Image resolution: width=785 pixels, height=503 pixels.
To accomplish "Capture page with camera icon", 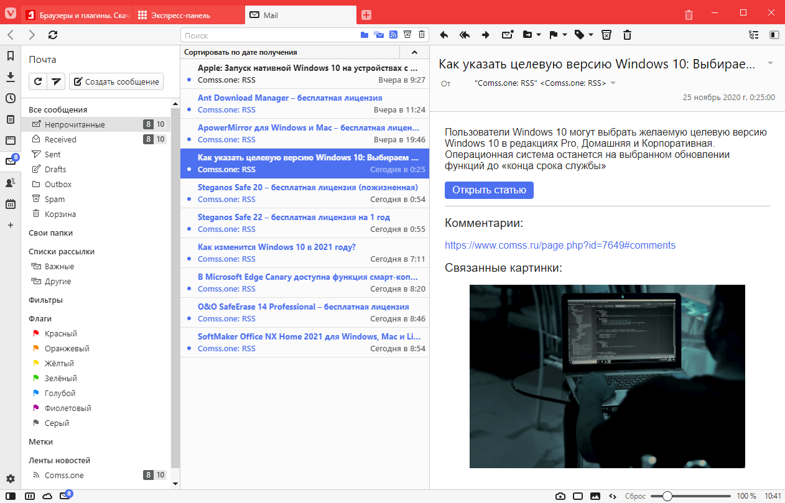I will [560, 496].
